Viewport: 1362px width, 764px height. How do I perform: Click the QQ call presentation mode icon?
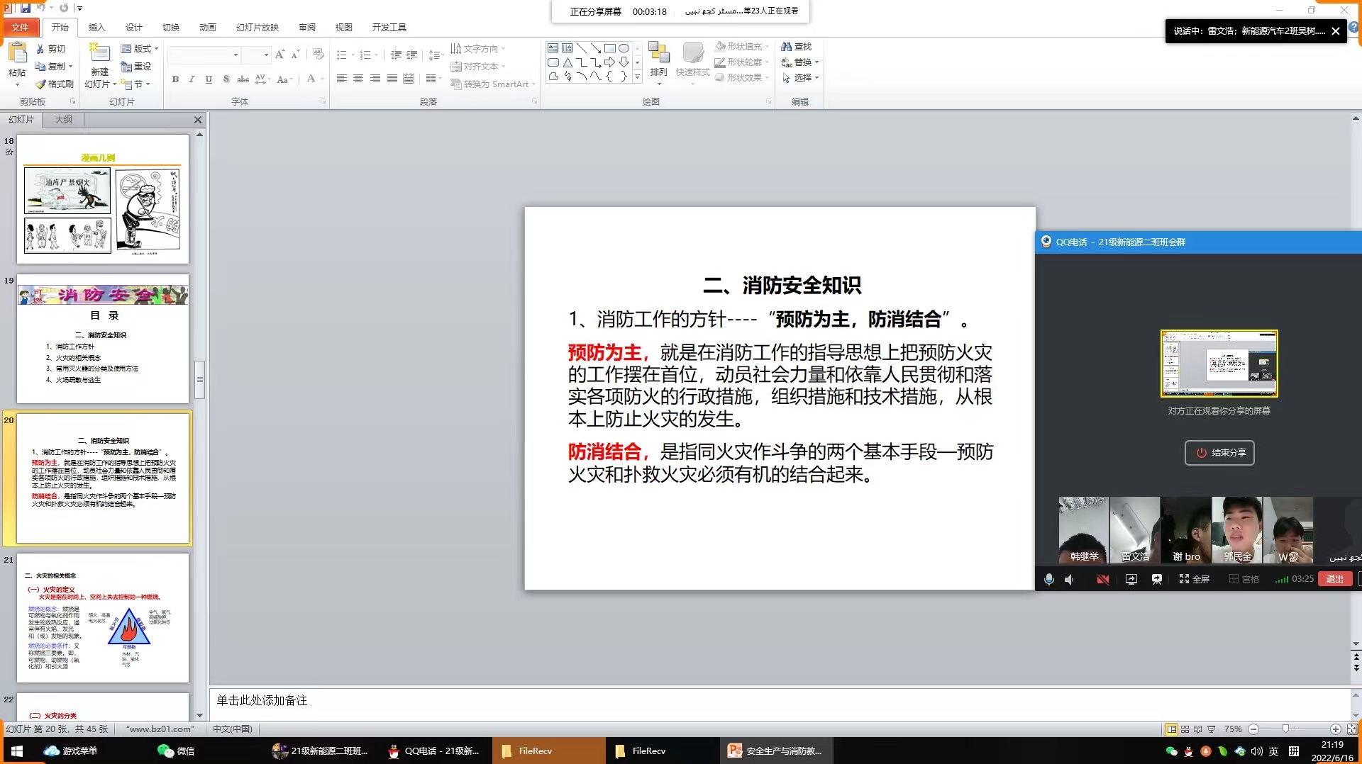point(1157,579)
